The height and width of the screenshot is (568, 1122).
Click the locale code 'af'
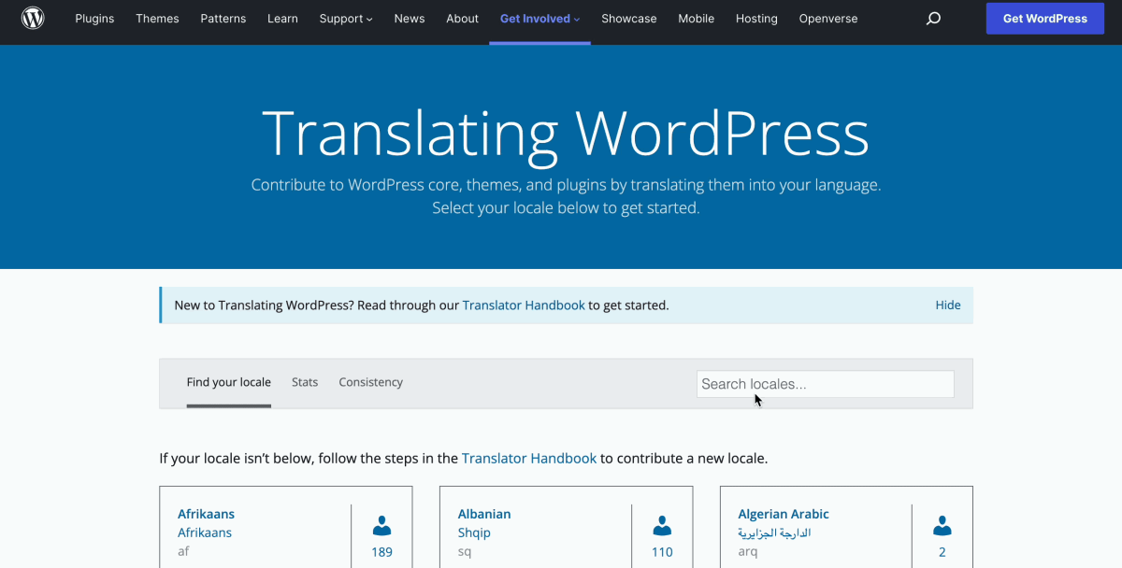[x=183, y=551]
